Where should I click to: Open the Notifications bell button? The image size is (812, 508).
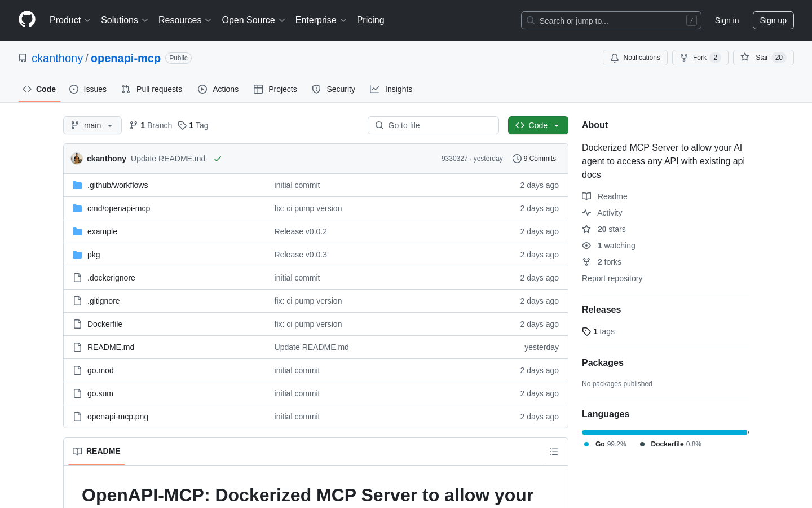635,58
